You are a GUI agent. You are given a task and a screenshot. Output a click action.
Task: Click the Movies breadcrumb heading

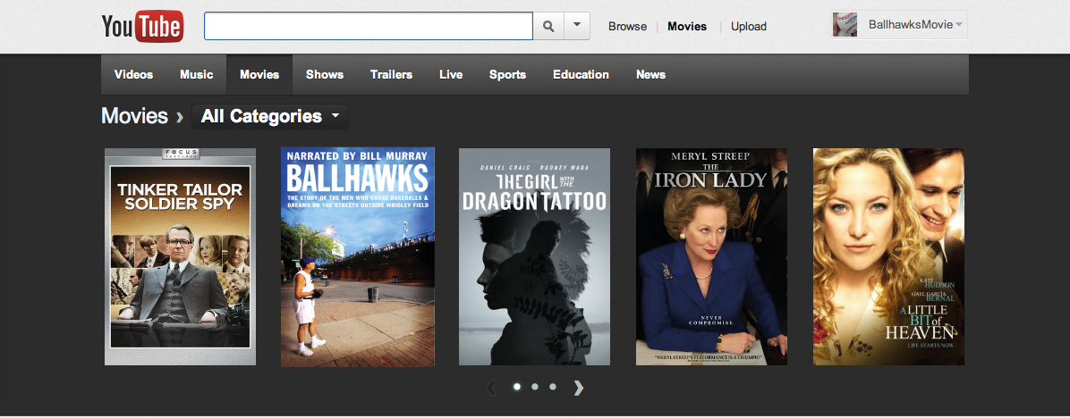tap(134, 116)
